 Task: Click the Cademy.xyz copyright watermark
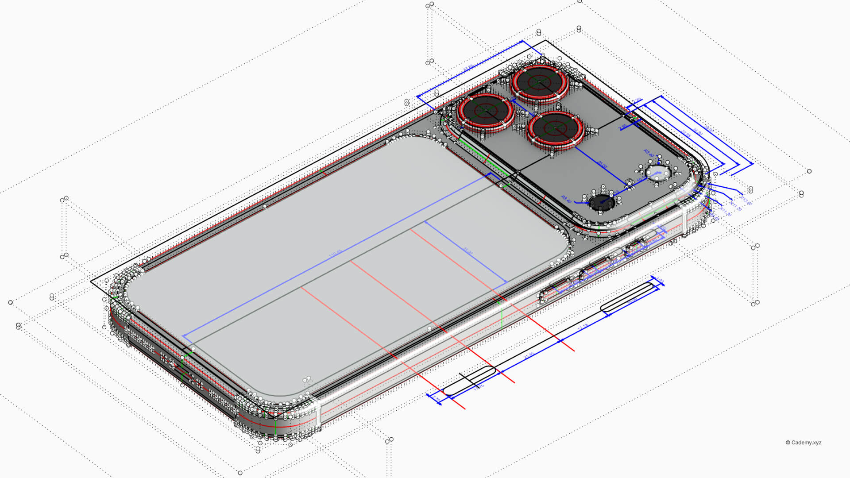(803, 442)
